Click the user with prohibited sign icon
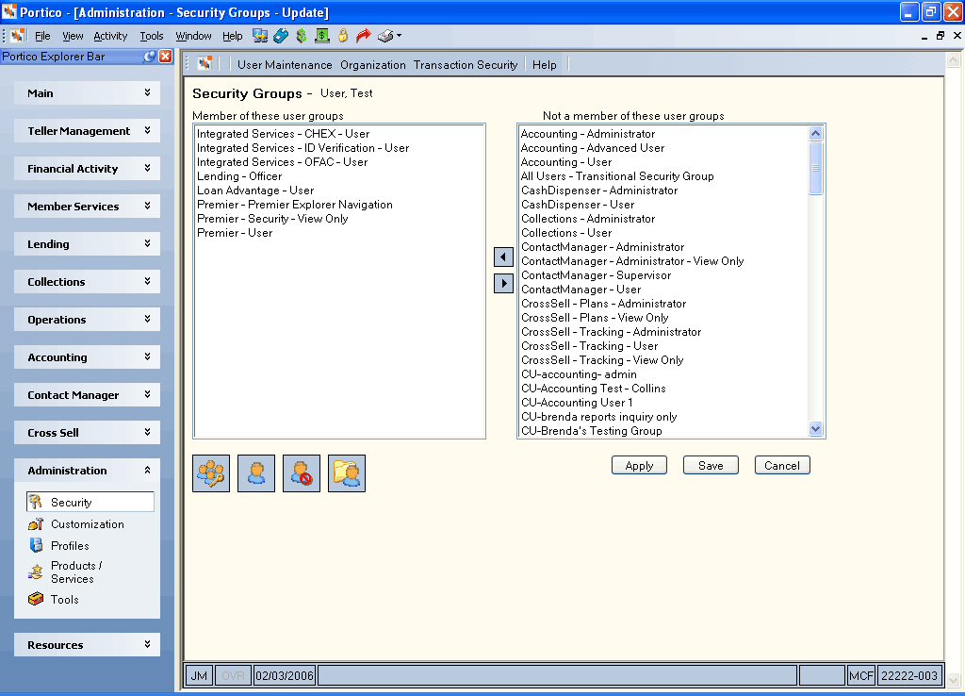Image resolution: width=965 pixels, height=696 pixels. [302, 473]
